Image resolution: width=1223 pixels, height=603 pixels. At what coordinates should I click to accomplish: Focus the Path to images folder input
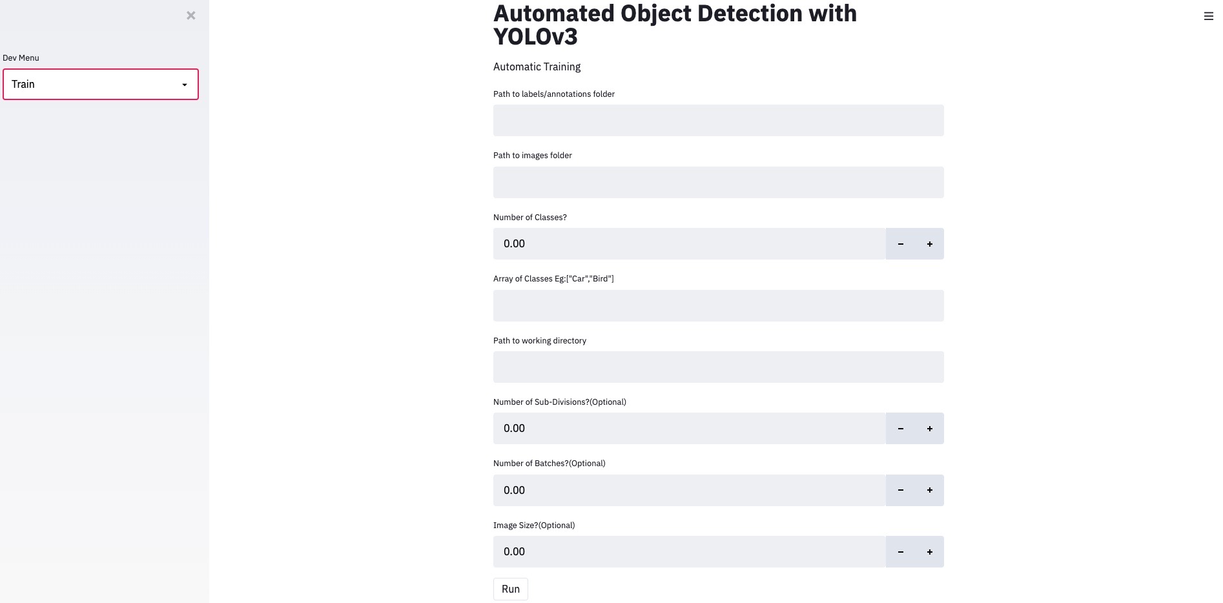coord(718,183)
